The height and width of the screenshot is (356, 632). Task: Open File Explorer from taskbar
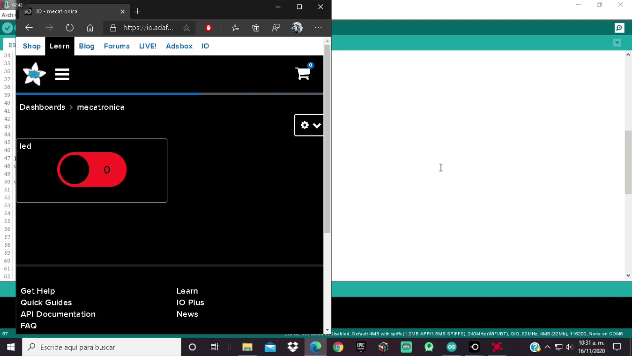[247, 347]
